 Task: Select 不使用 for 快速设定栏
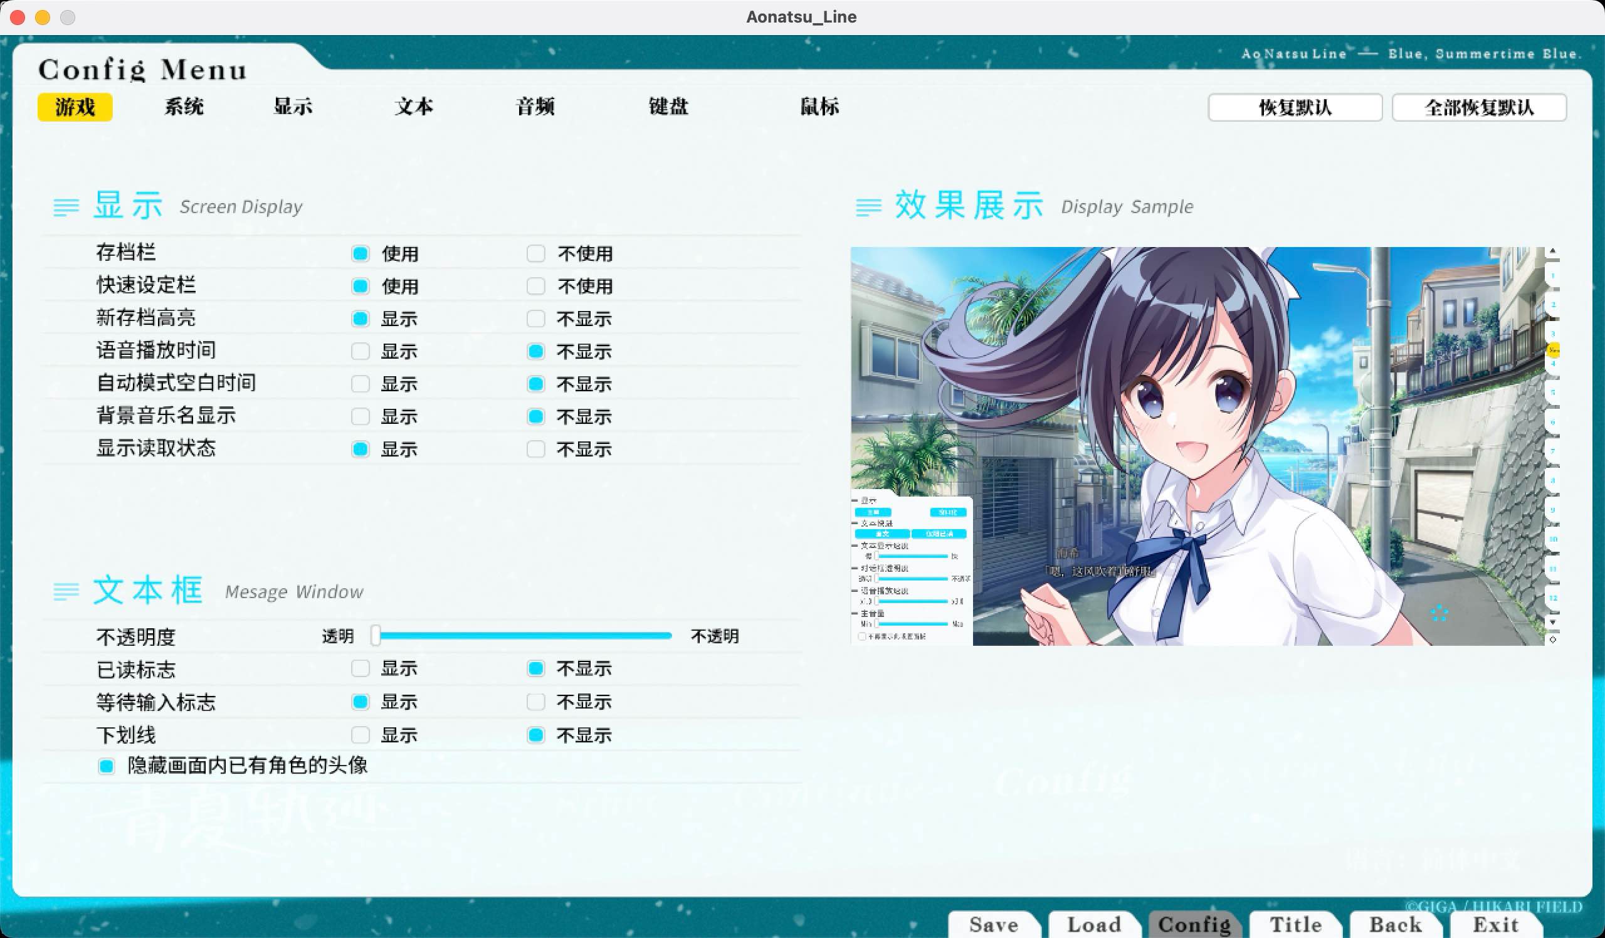coord(535,286)
